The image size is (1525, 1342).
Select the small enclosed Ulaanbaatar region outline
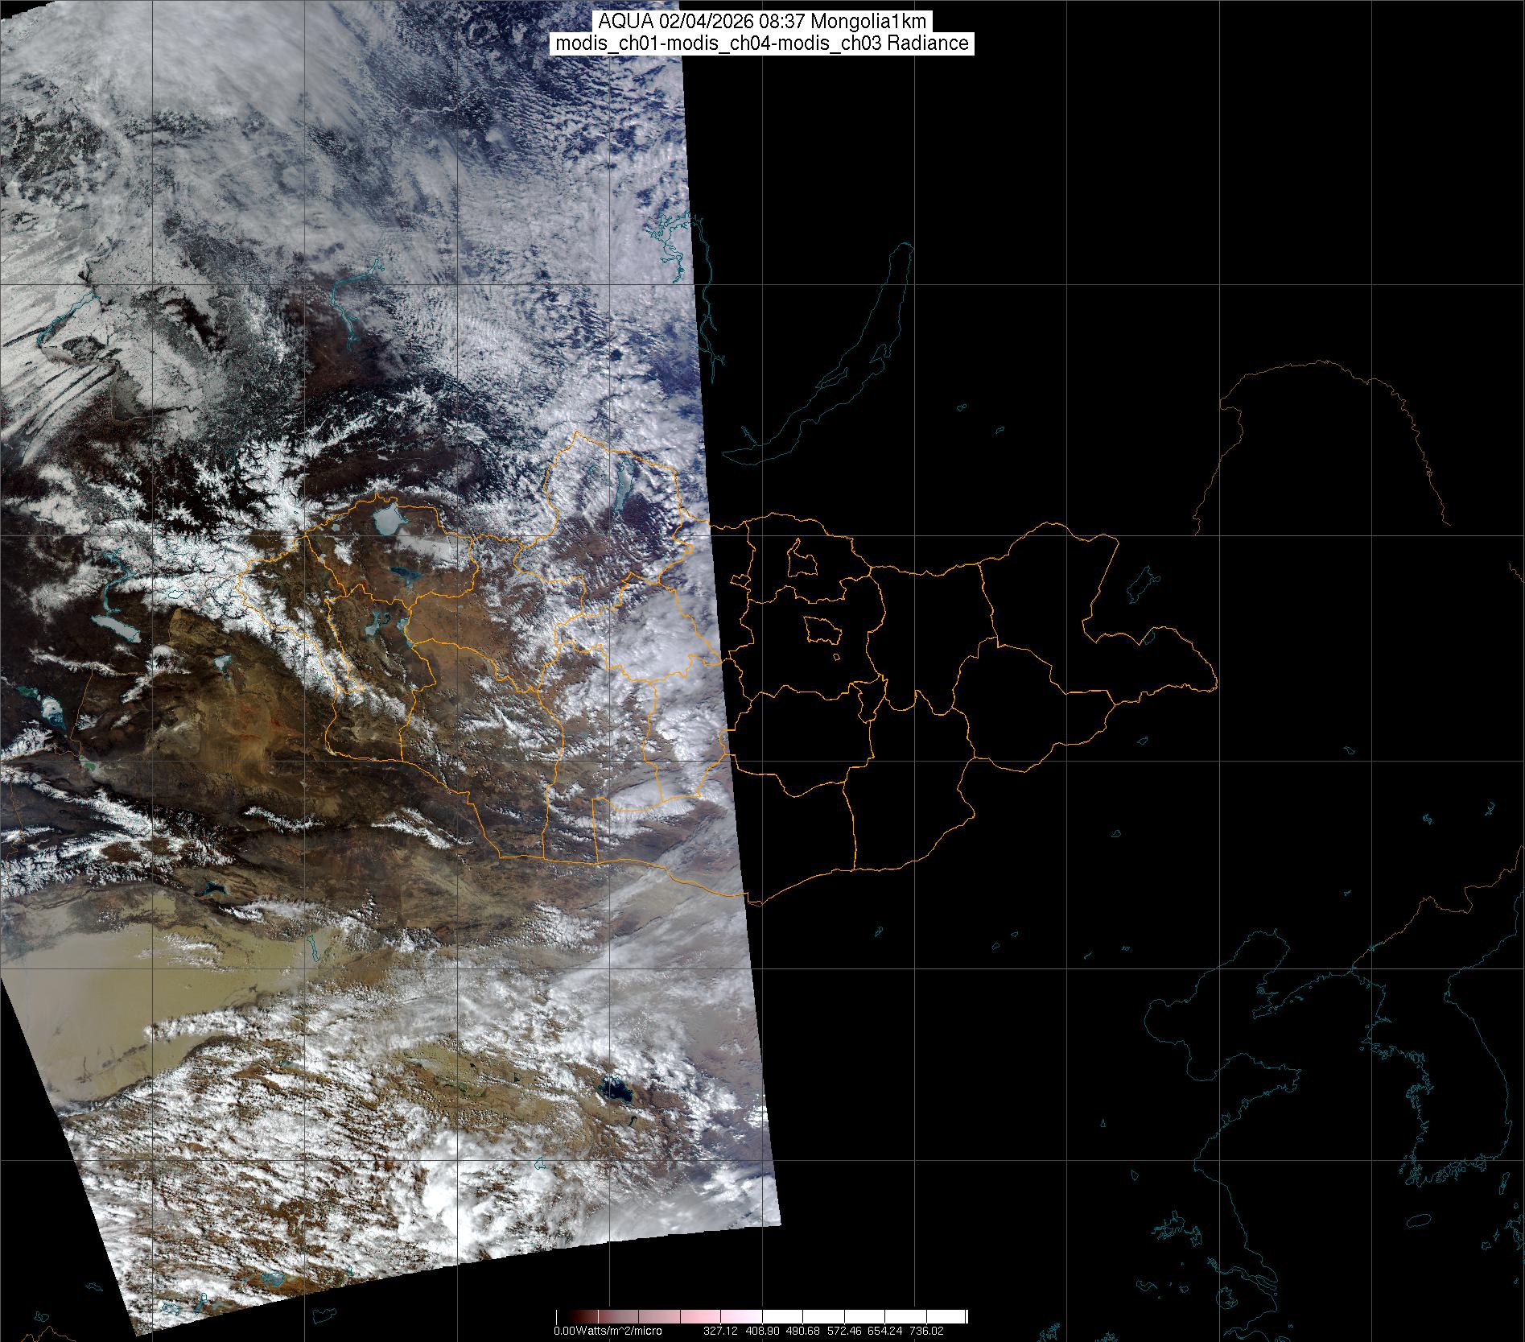coord(822,628)
